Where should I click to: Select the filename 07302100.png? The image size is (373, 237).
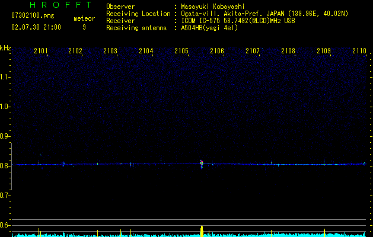click(x=33, y=16)
